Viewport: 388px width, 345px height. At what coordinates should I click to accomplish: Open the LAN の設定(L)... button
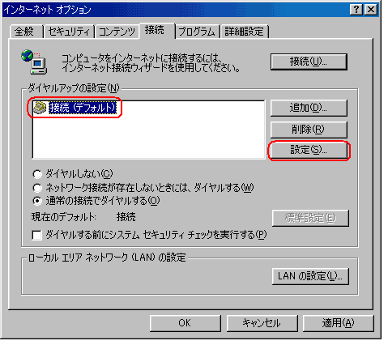(310, 276)
